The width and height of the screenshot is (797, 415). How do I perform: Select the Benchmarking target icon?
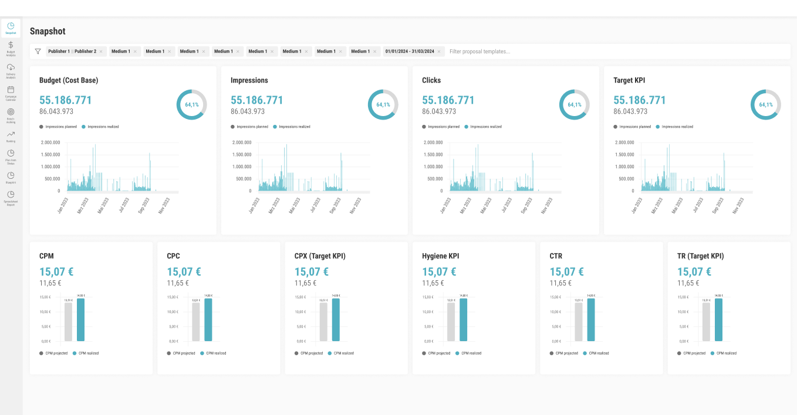pyautogui.click(x=11, y=114)
